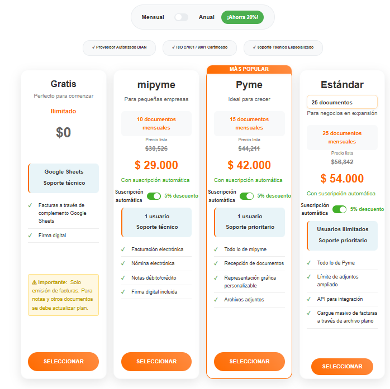This screenshot has width=390, height=389.
Task: Click the checkmark beside Firma digital
Action: pyautogui.click(x=30, y=235)
